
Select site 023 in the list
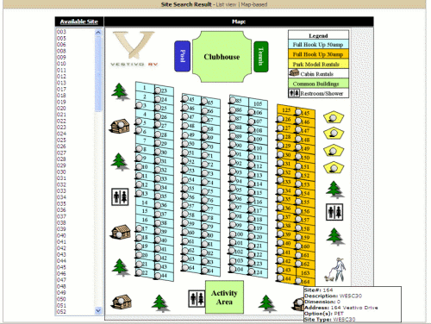(61, 128)
